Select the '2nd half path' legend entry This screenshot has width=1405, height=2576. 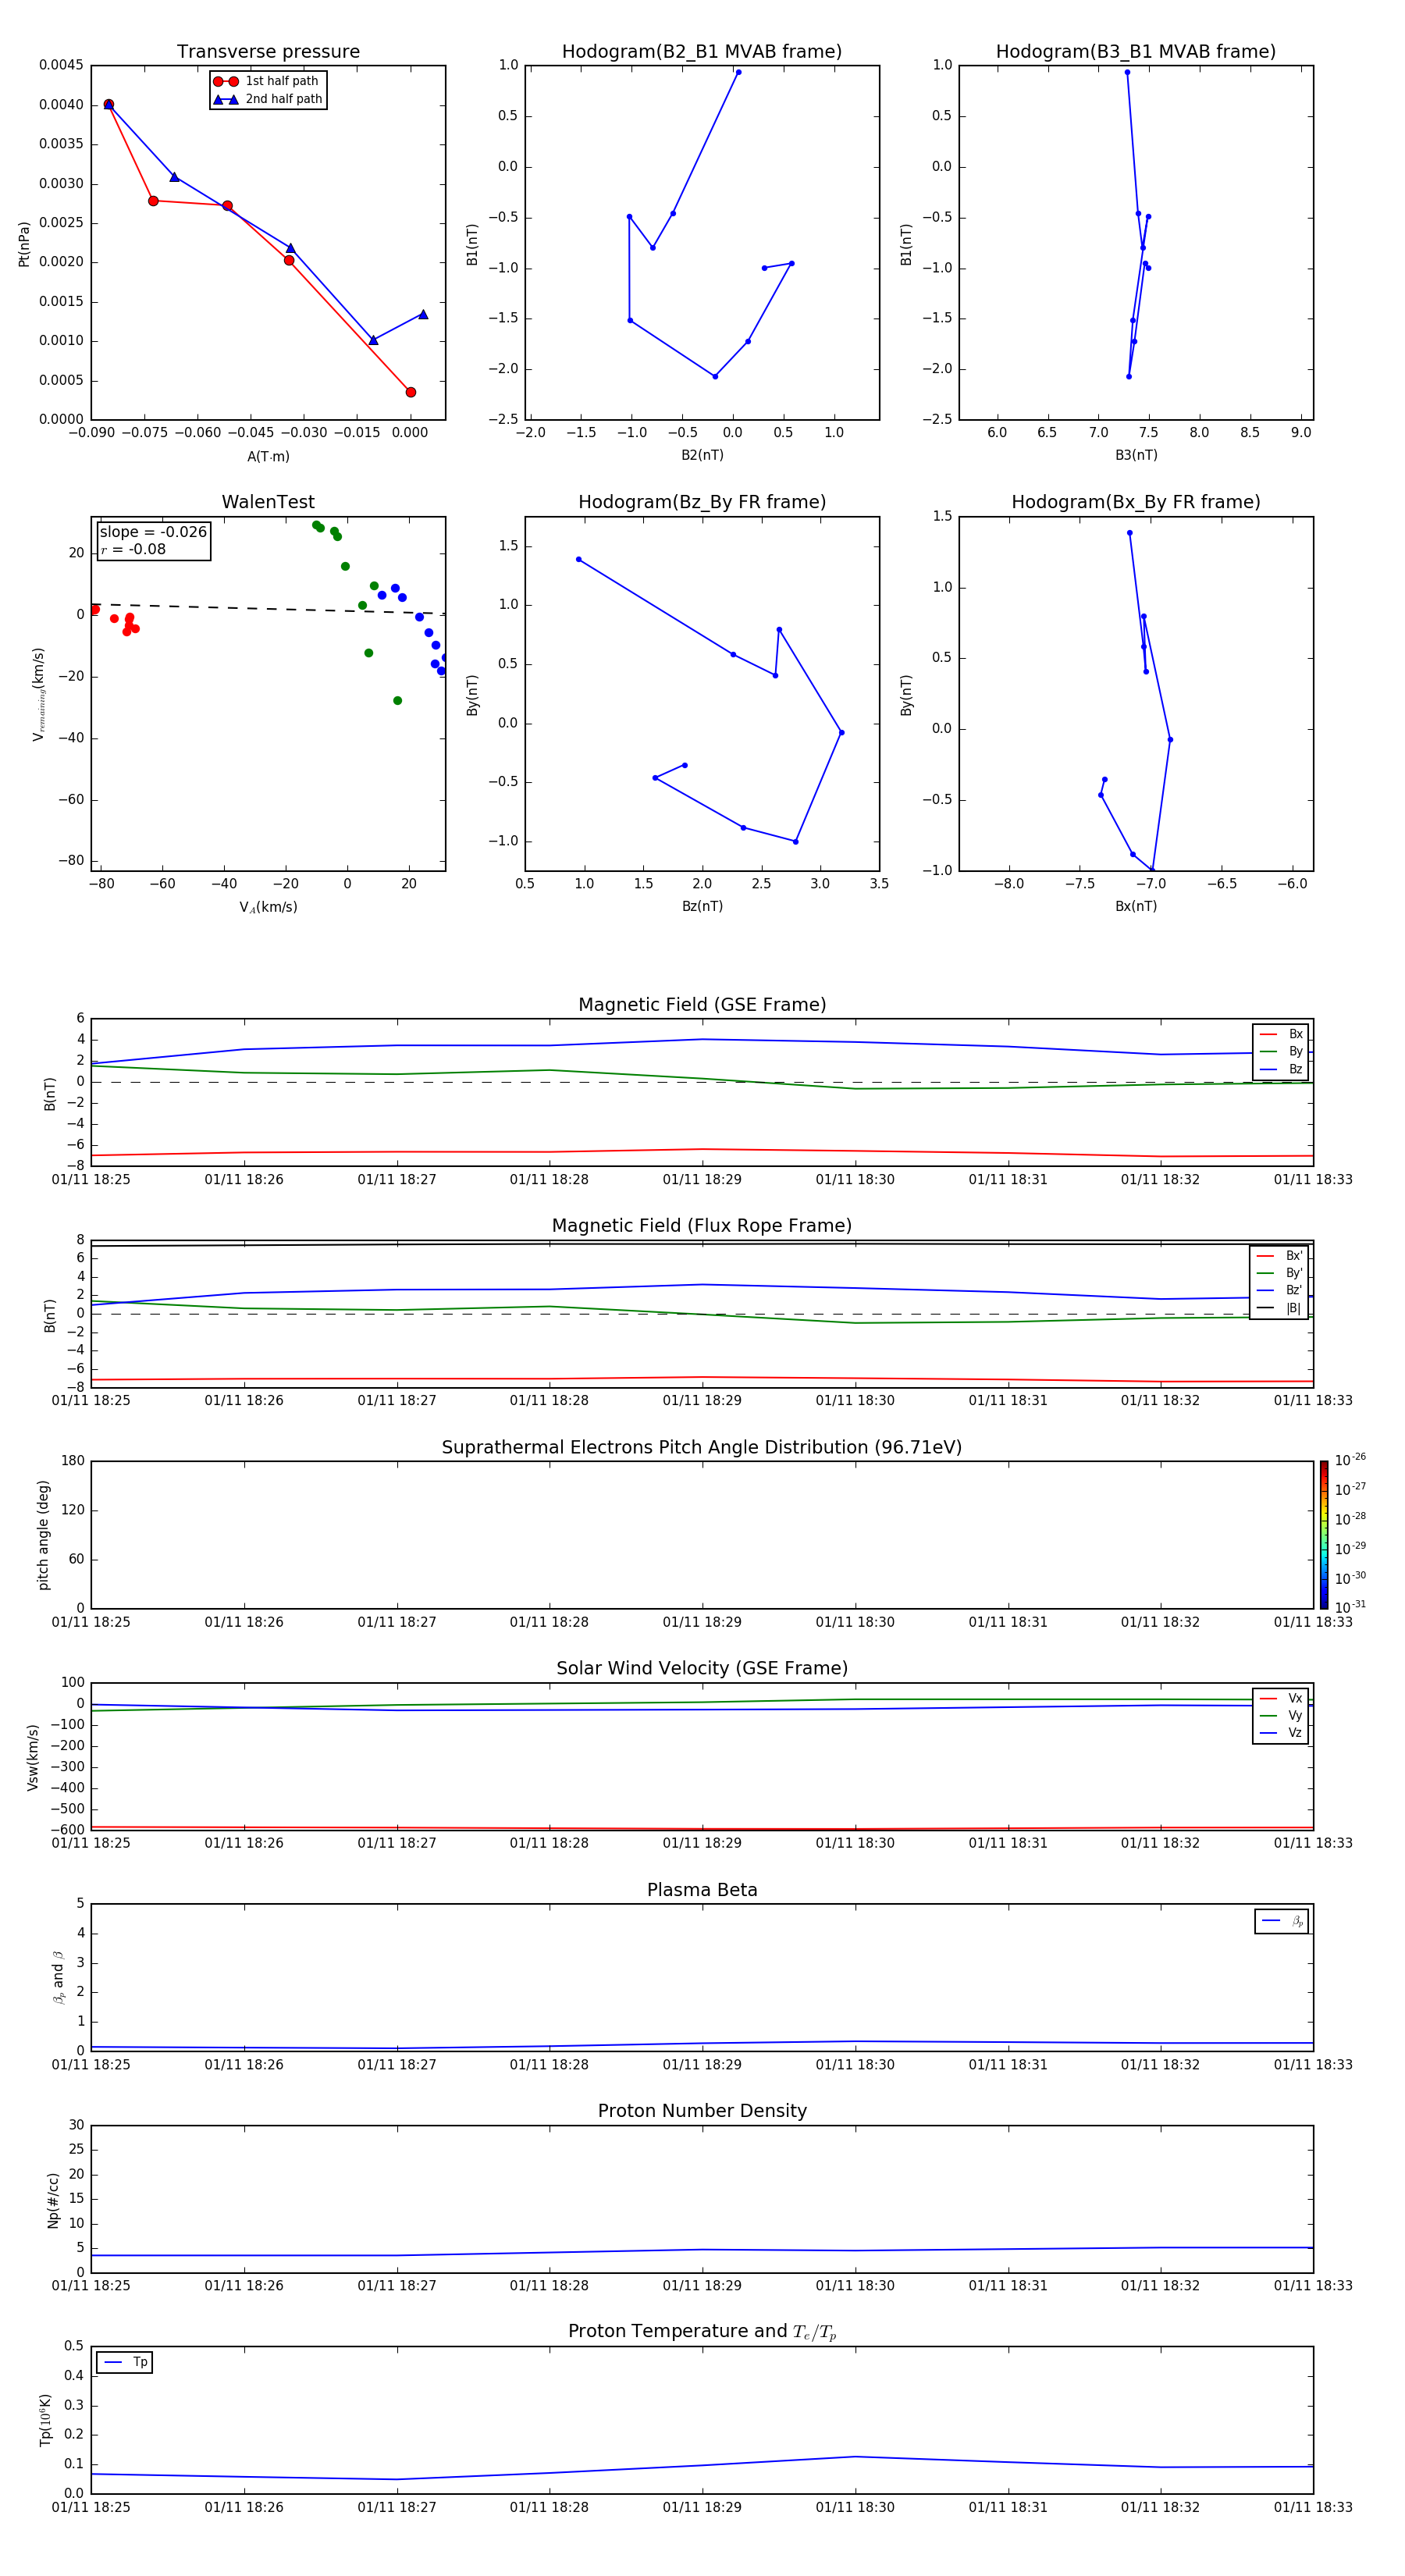point(267,99)
